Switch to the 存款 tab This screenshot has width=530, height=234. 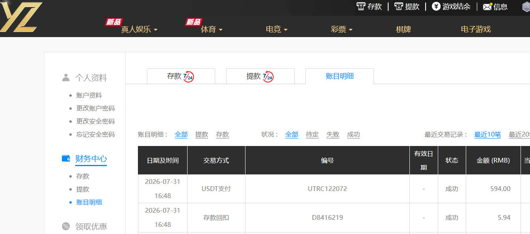click(x=181, y=76)
